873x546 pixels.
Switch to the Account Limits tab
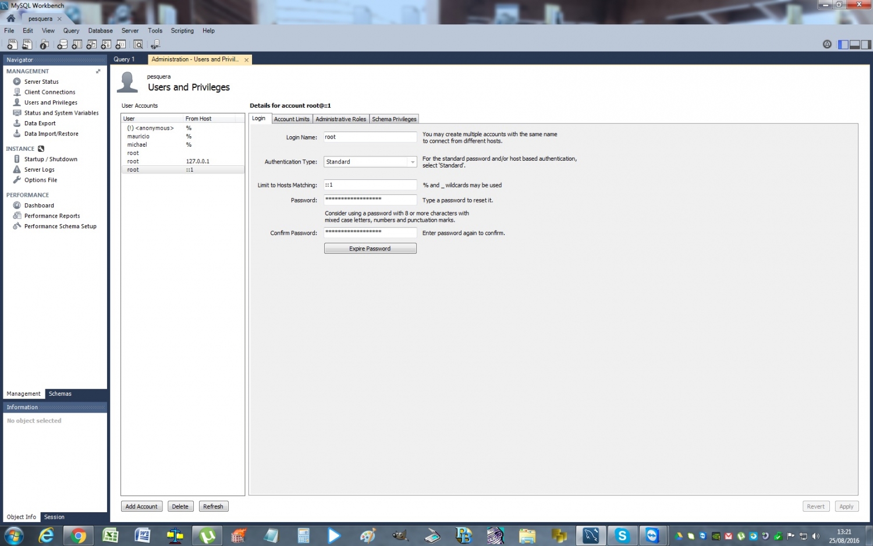tap(292, 119)
